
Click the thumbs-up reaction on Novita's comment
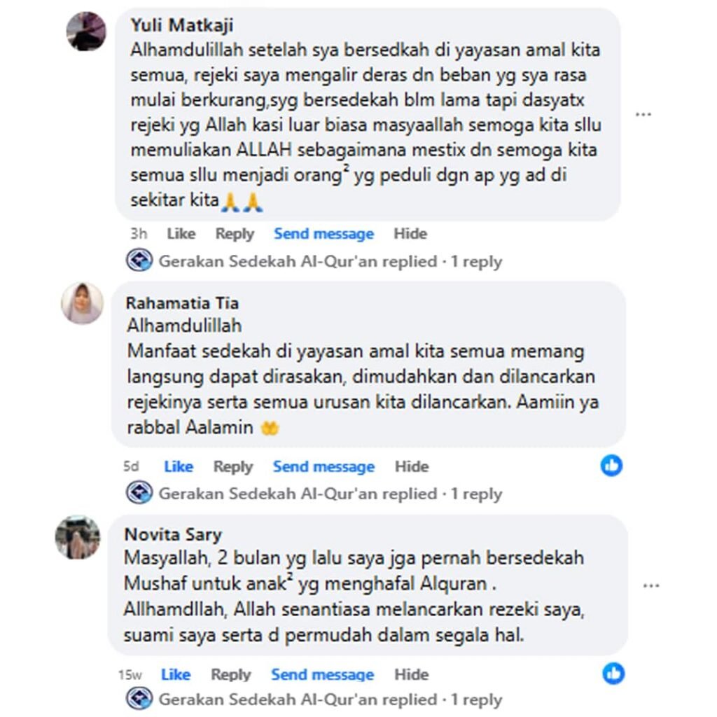click(613, 674)
